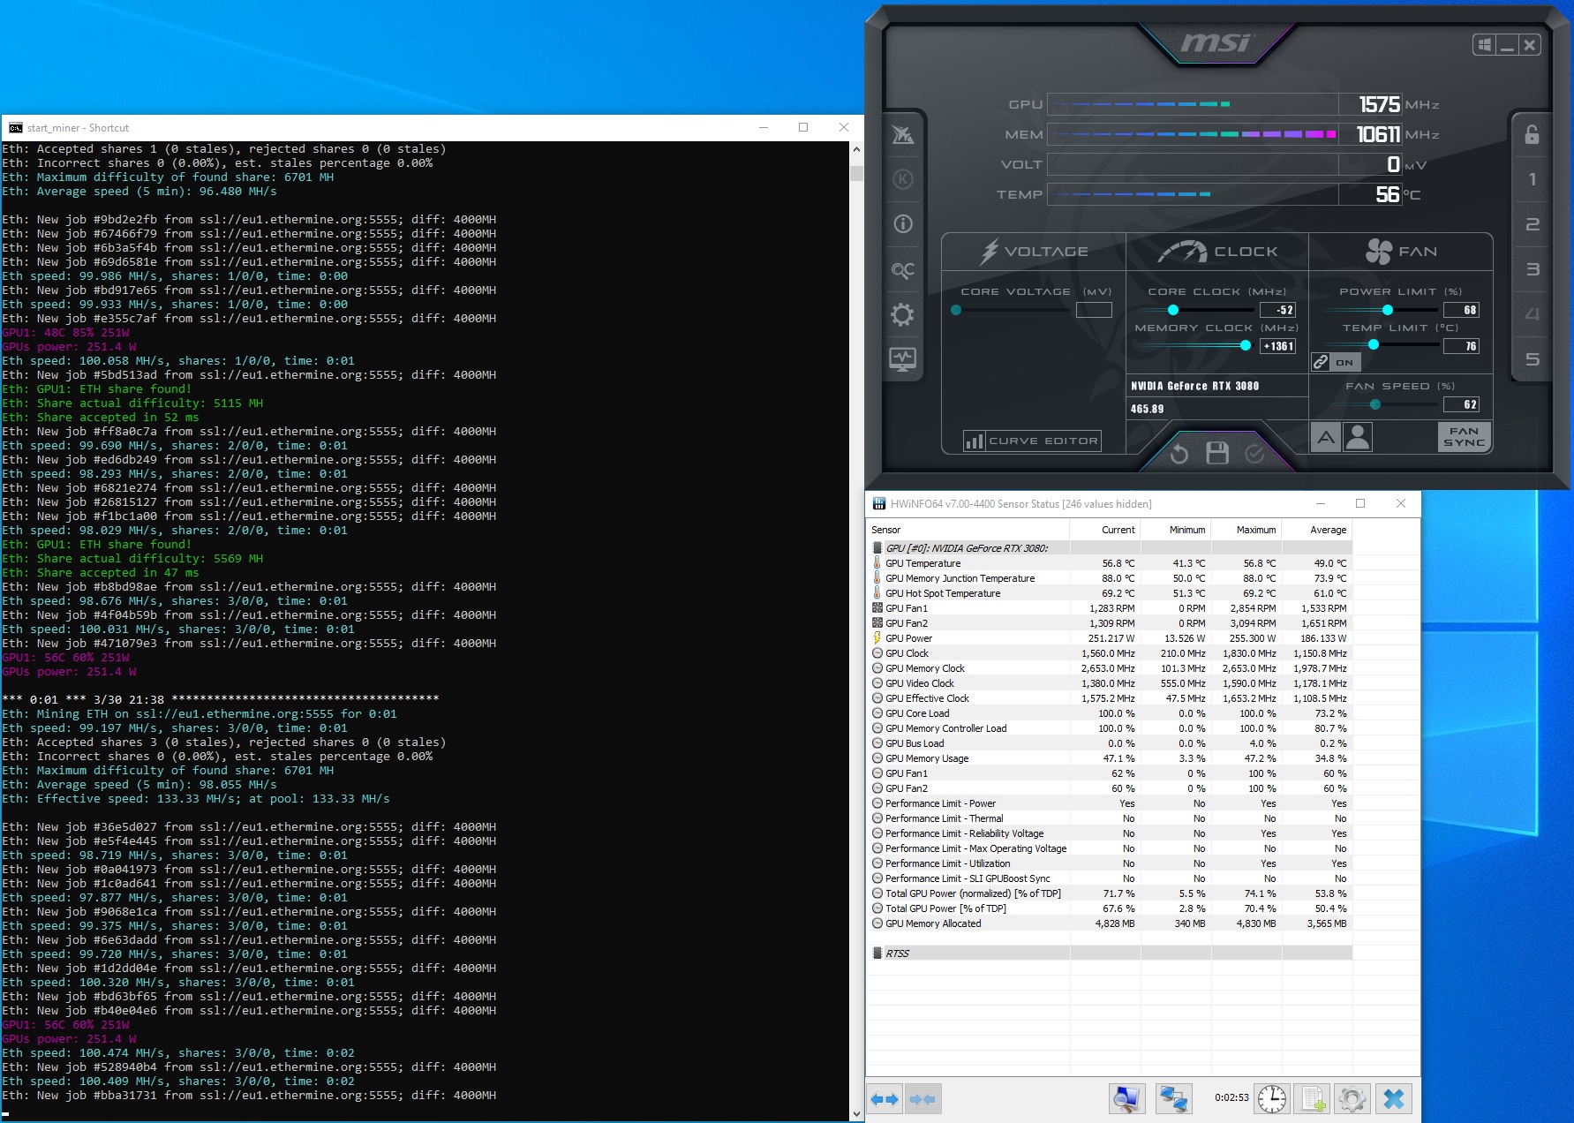The width and height of the screenshot is (1574, 1123).
Task: Adjust the Fan Speed slider handle
Action: [x=1375, y=404]
